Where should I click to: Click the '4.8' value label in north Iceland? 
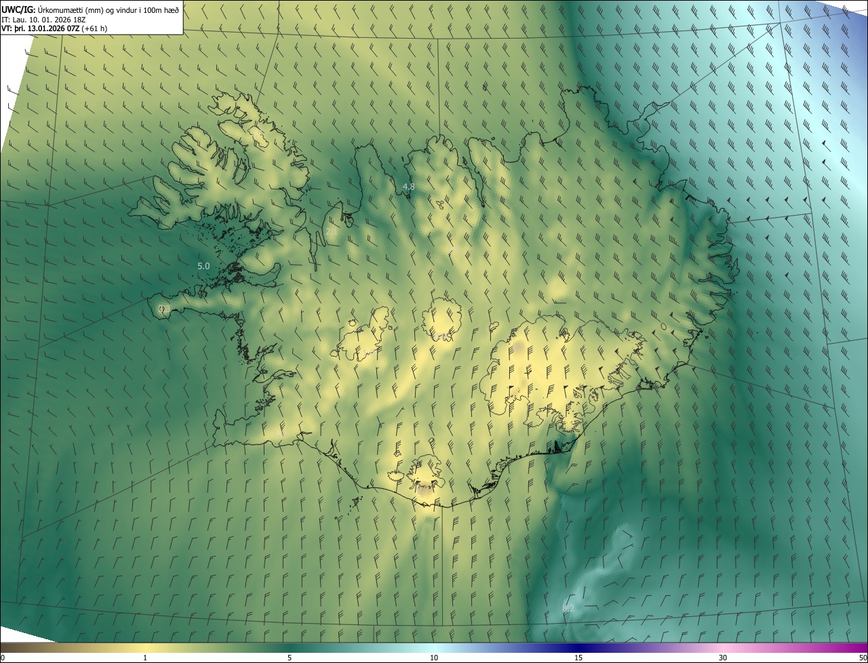pyautogui.click(x=408, y=186)
